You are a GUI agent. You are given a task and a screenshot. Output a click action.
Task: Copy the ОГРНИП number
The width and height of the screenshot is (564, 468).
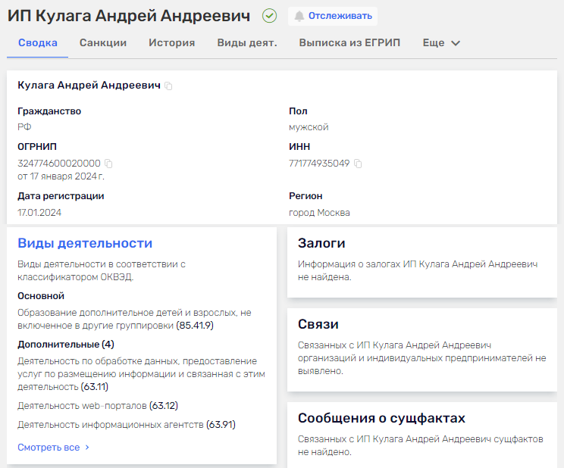(108, 164)
